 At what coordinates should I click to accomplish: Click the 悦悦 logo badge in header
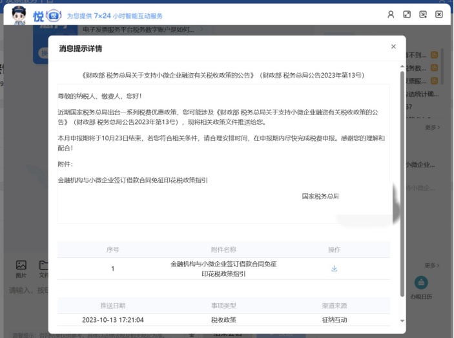48,16
